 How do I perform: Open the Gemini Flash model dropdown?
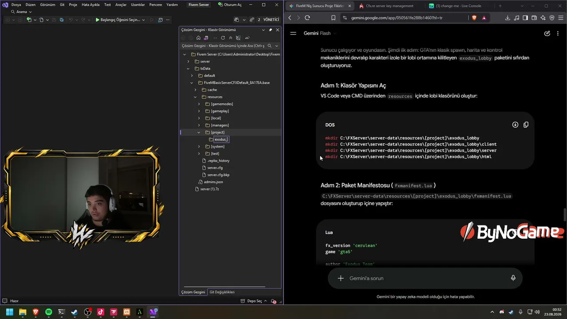(x=320, y=33)
